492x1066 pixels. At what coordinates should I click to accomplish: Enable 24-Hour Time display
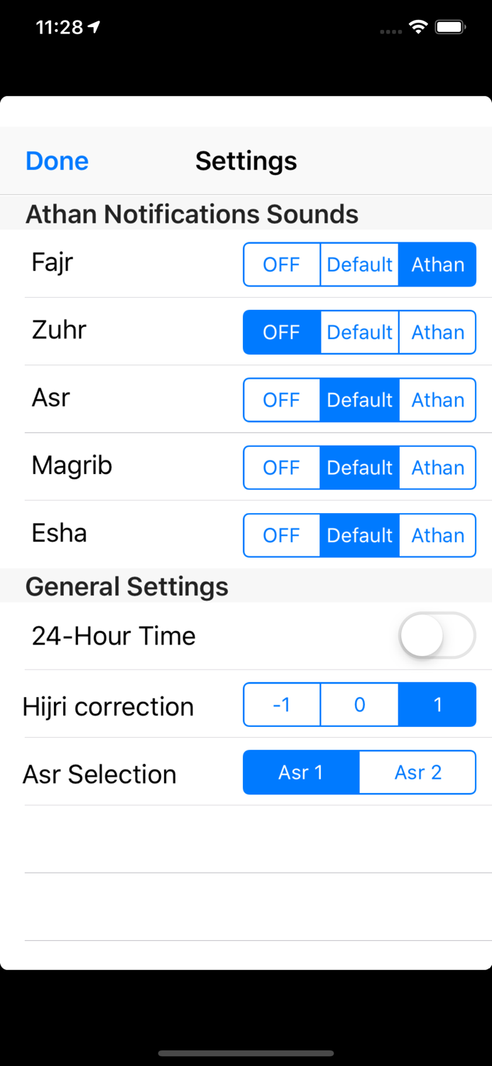tap(437, 635)
